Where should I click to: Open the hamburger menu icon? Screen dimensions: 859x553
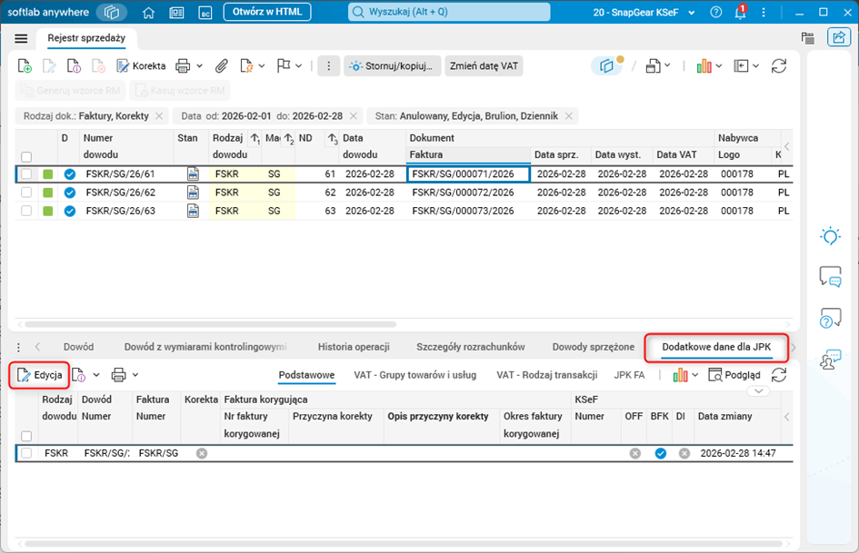coord(21,38)
